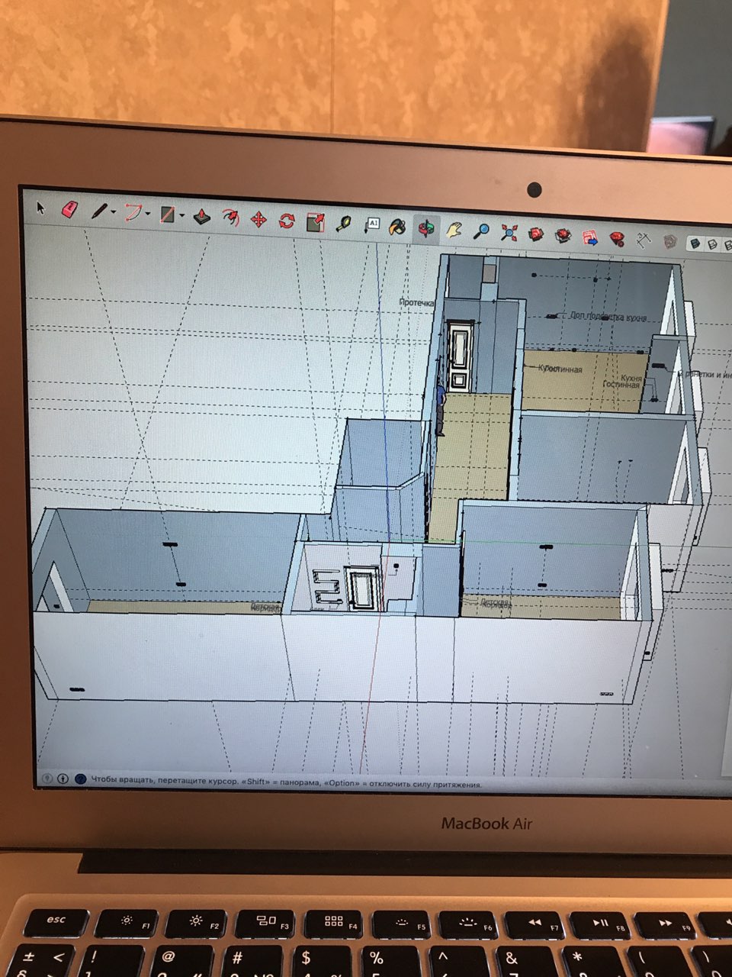Click the highlighted Orbit tool
The height and width of the screenshot is (977, 732).
(x=426, y=228)
